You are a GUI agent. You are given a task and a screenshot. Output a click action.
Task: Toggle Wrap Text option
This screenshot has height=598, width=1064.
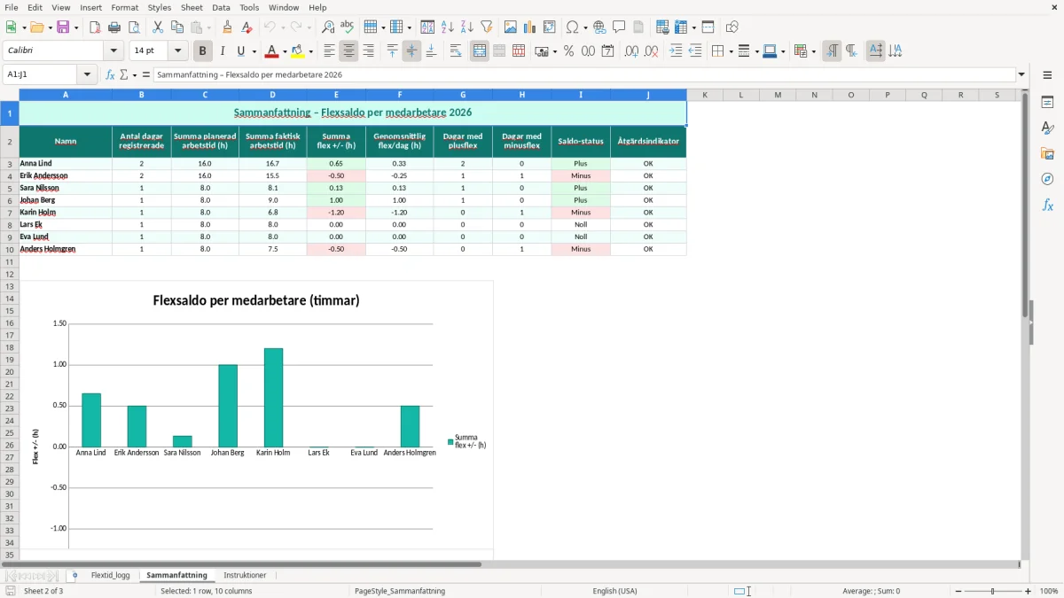[x=456, y=51]
